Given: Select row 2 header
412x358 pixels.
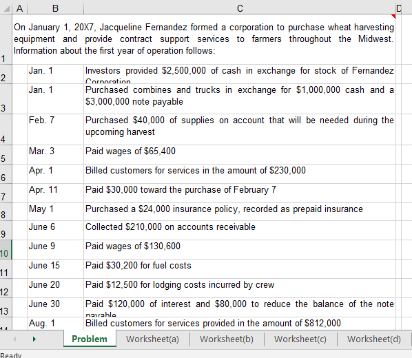Looking at the screenshot, I should click(x=6, y=74).
